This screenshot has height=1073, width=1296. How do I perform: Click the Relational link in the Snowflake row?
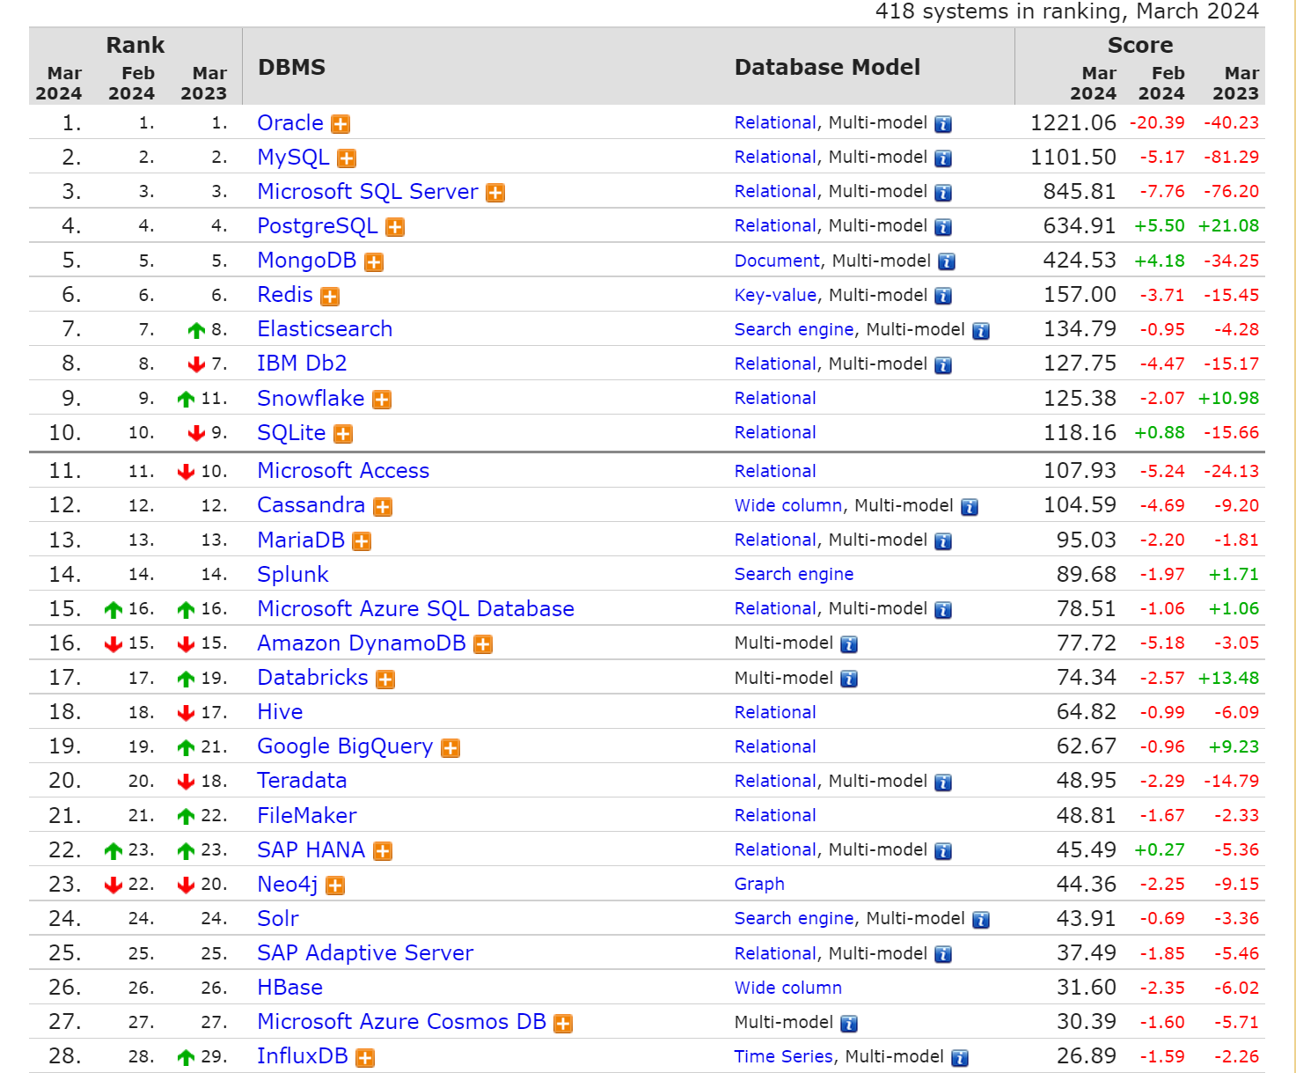tap(775, 398)
